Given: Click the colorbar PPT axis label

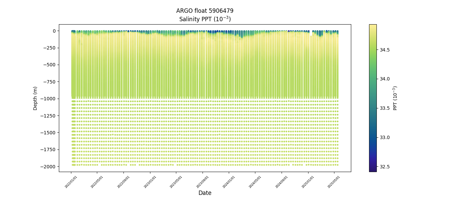Looking at the screenshot, I should (395, 98).
